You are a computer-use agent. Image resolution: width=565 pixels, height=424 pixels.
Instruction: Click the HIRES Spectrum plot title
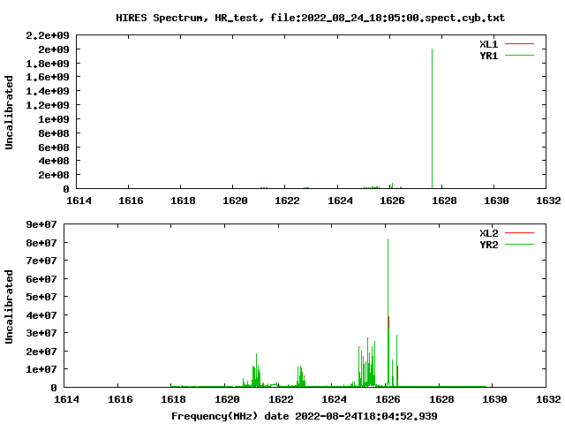tap(310, 18)
